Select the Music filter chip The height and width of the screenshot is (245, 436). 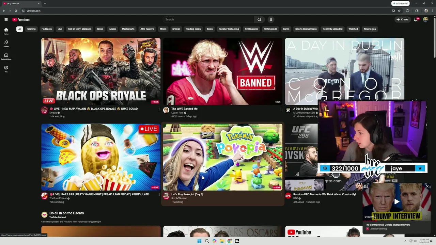point(112,29)
